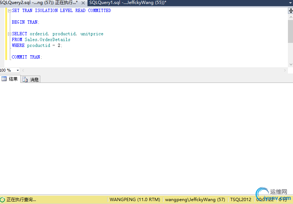
Task: Click the TSQL2012 database status entry
Action: pos(241,200)
